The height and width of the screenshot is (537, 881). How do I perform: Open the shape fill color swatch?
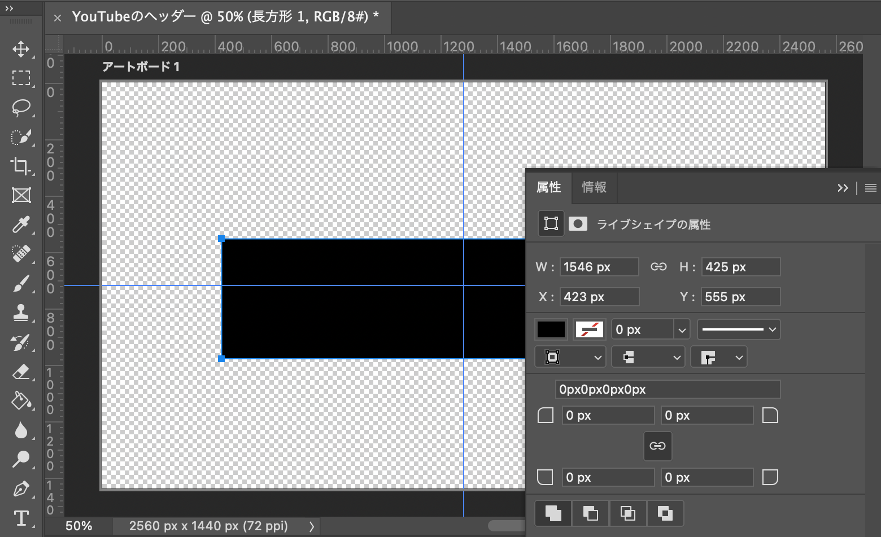point(551,329)
